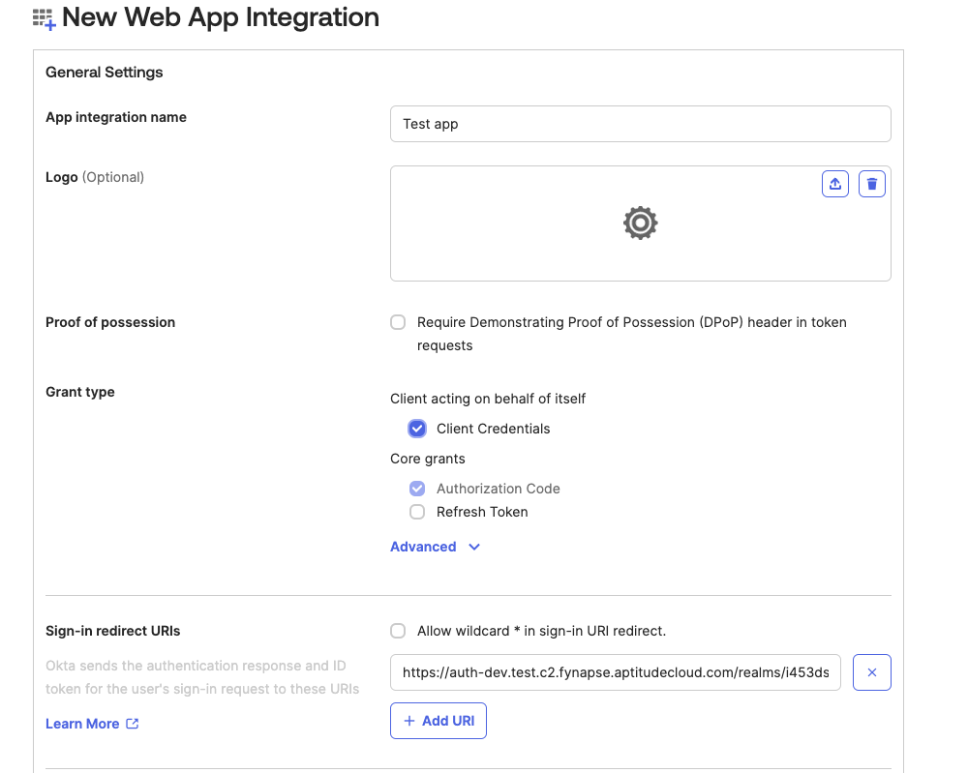Uncheck the Client Credentials checkbox

[x=417, y=429]
